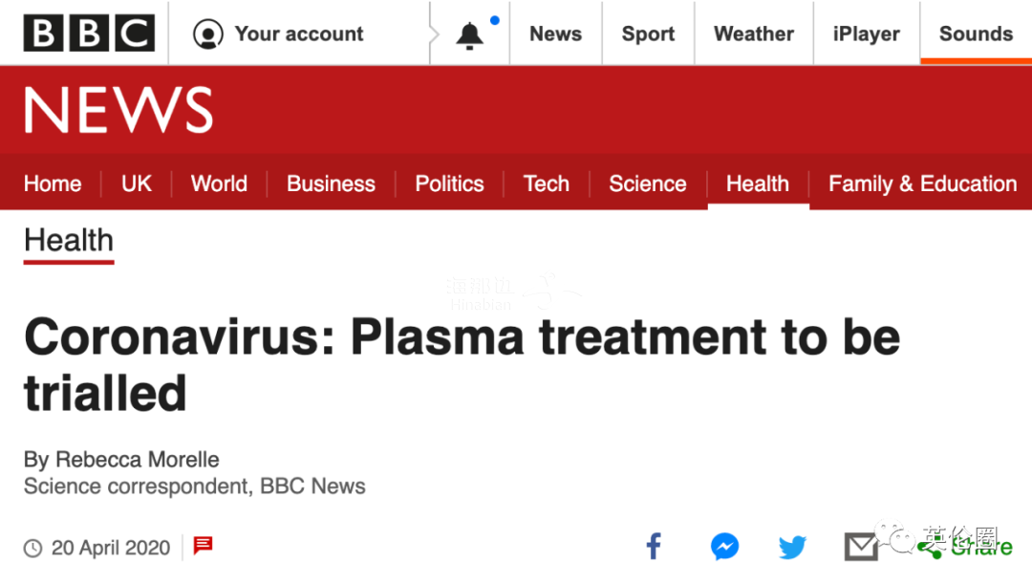Click the Health section heading link
The height and width of the screenshot is (584, 1032).
point(69,241)
